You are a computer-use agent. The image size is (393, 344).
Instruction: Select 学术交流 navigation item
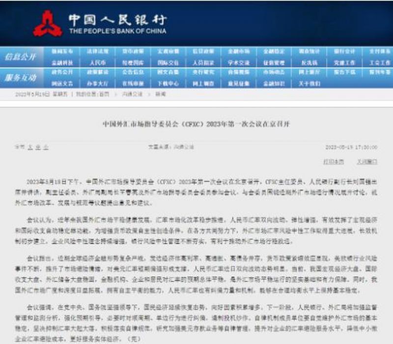[239, 63]
